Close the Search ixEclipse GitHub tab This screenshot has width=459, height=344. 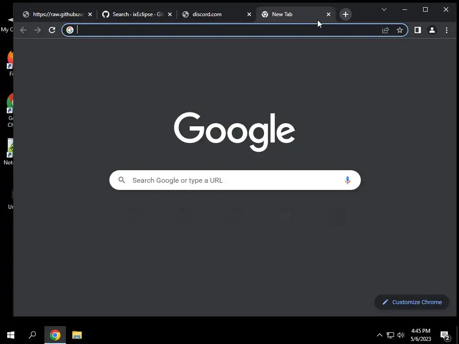point(170,14)
